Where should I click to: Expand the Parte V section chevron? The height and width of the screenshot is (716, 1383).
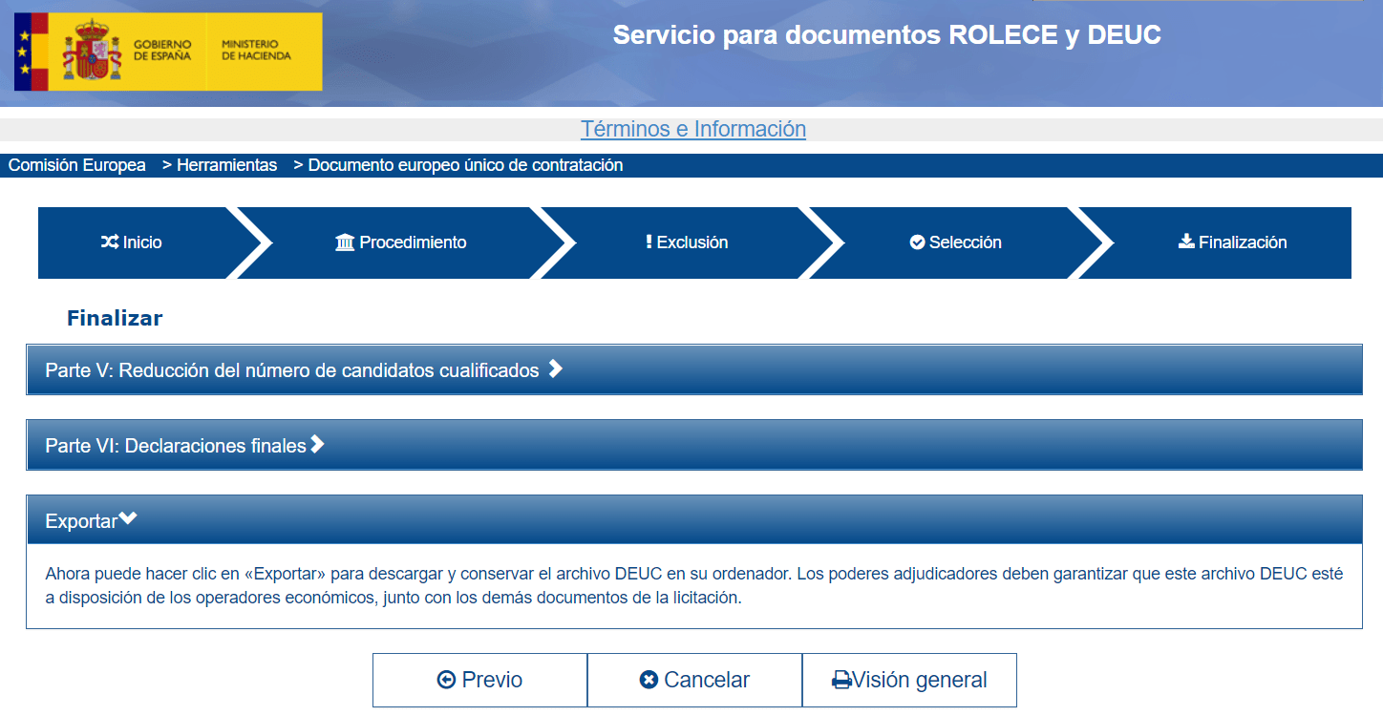pyautogui.click(x=555, y=369)
